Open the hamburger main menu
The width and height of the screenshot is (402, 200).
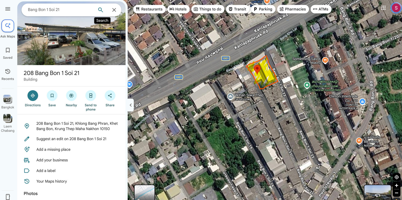(x=8, y=9)
